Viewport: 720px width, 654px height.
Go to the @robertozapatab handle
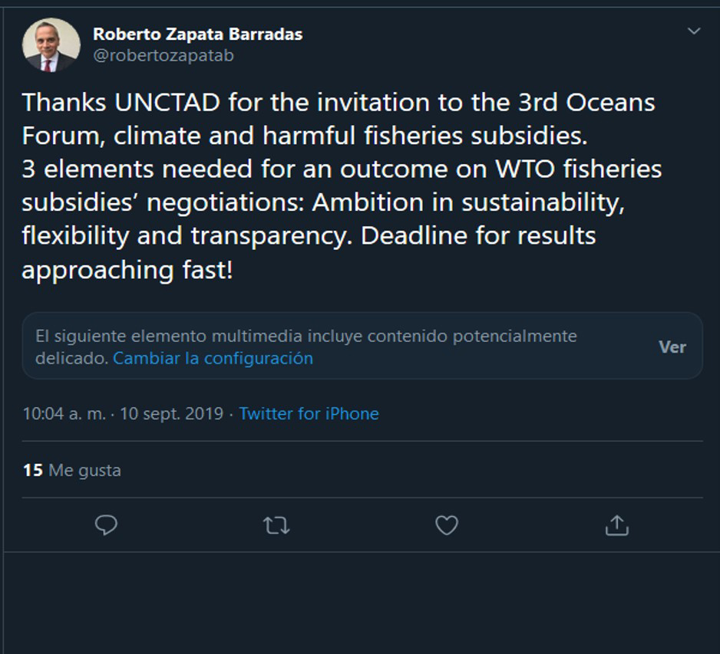[163, 56]
